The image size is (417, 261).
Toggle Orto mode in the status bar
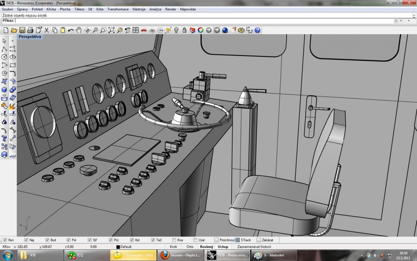(x=190, y=247)
